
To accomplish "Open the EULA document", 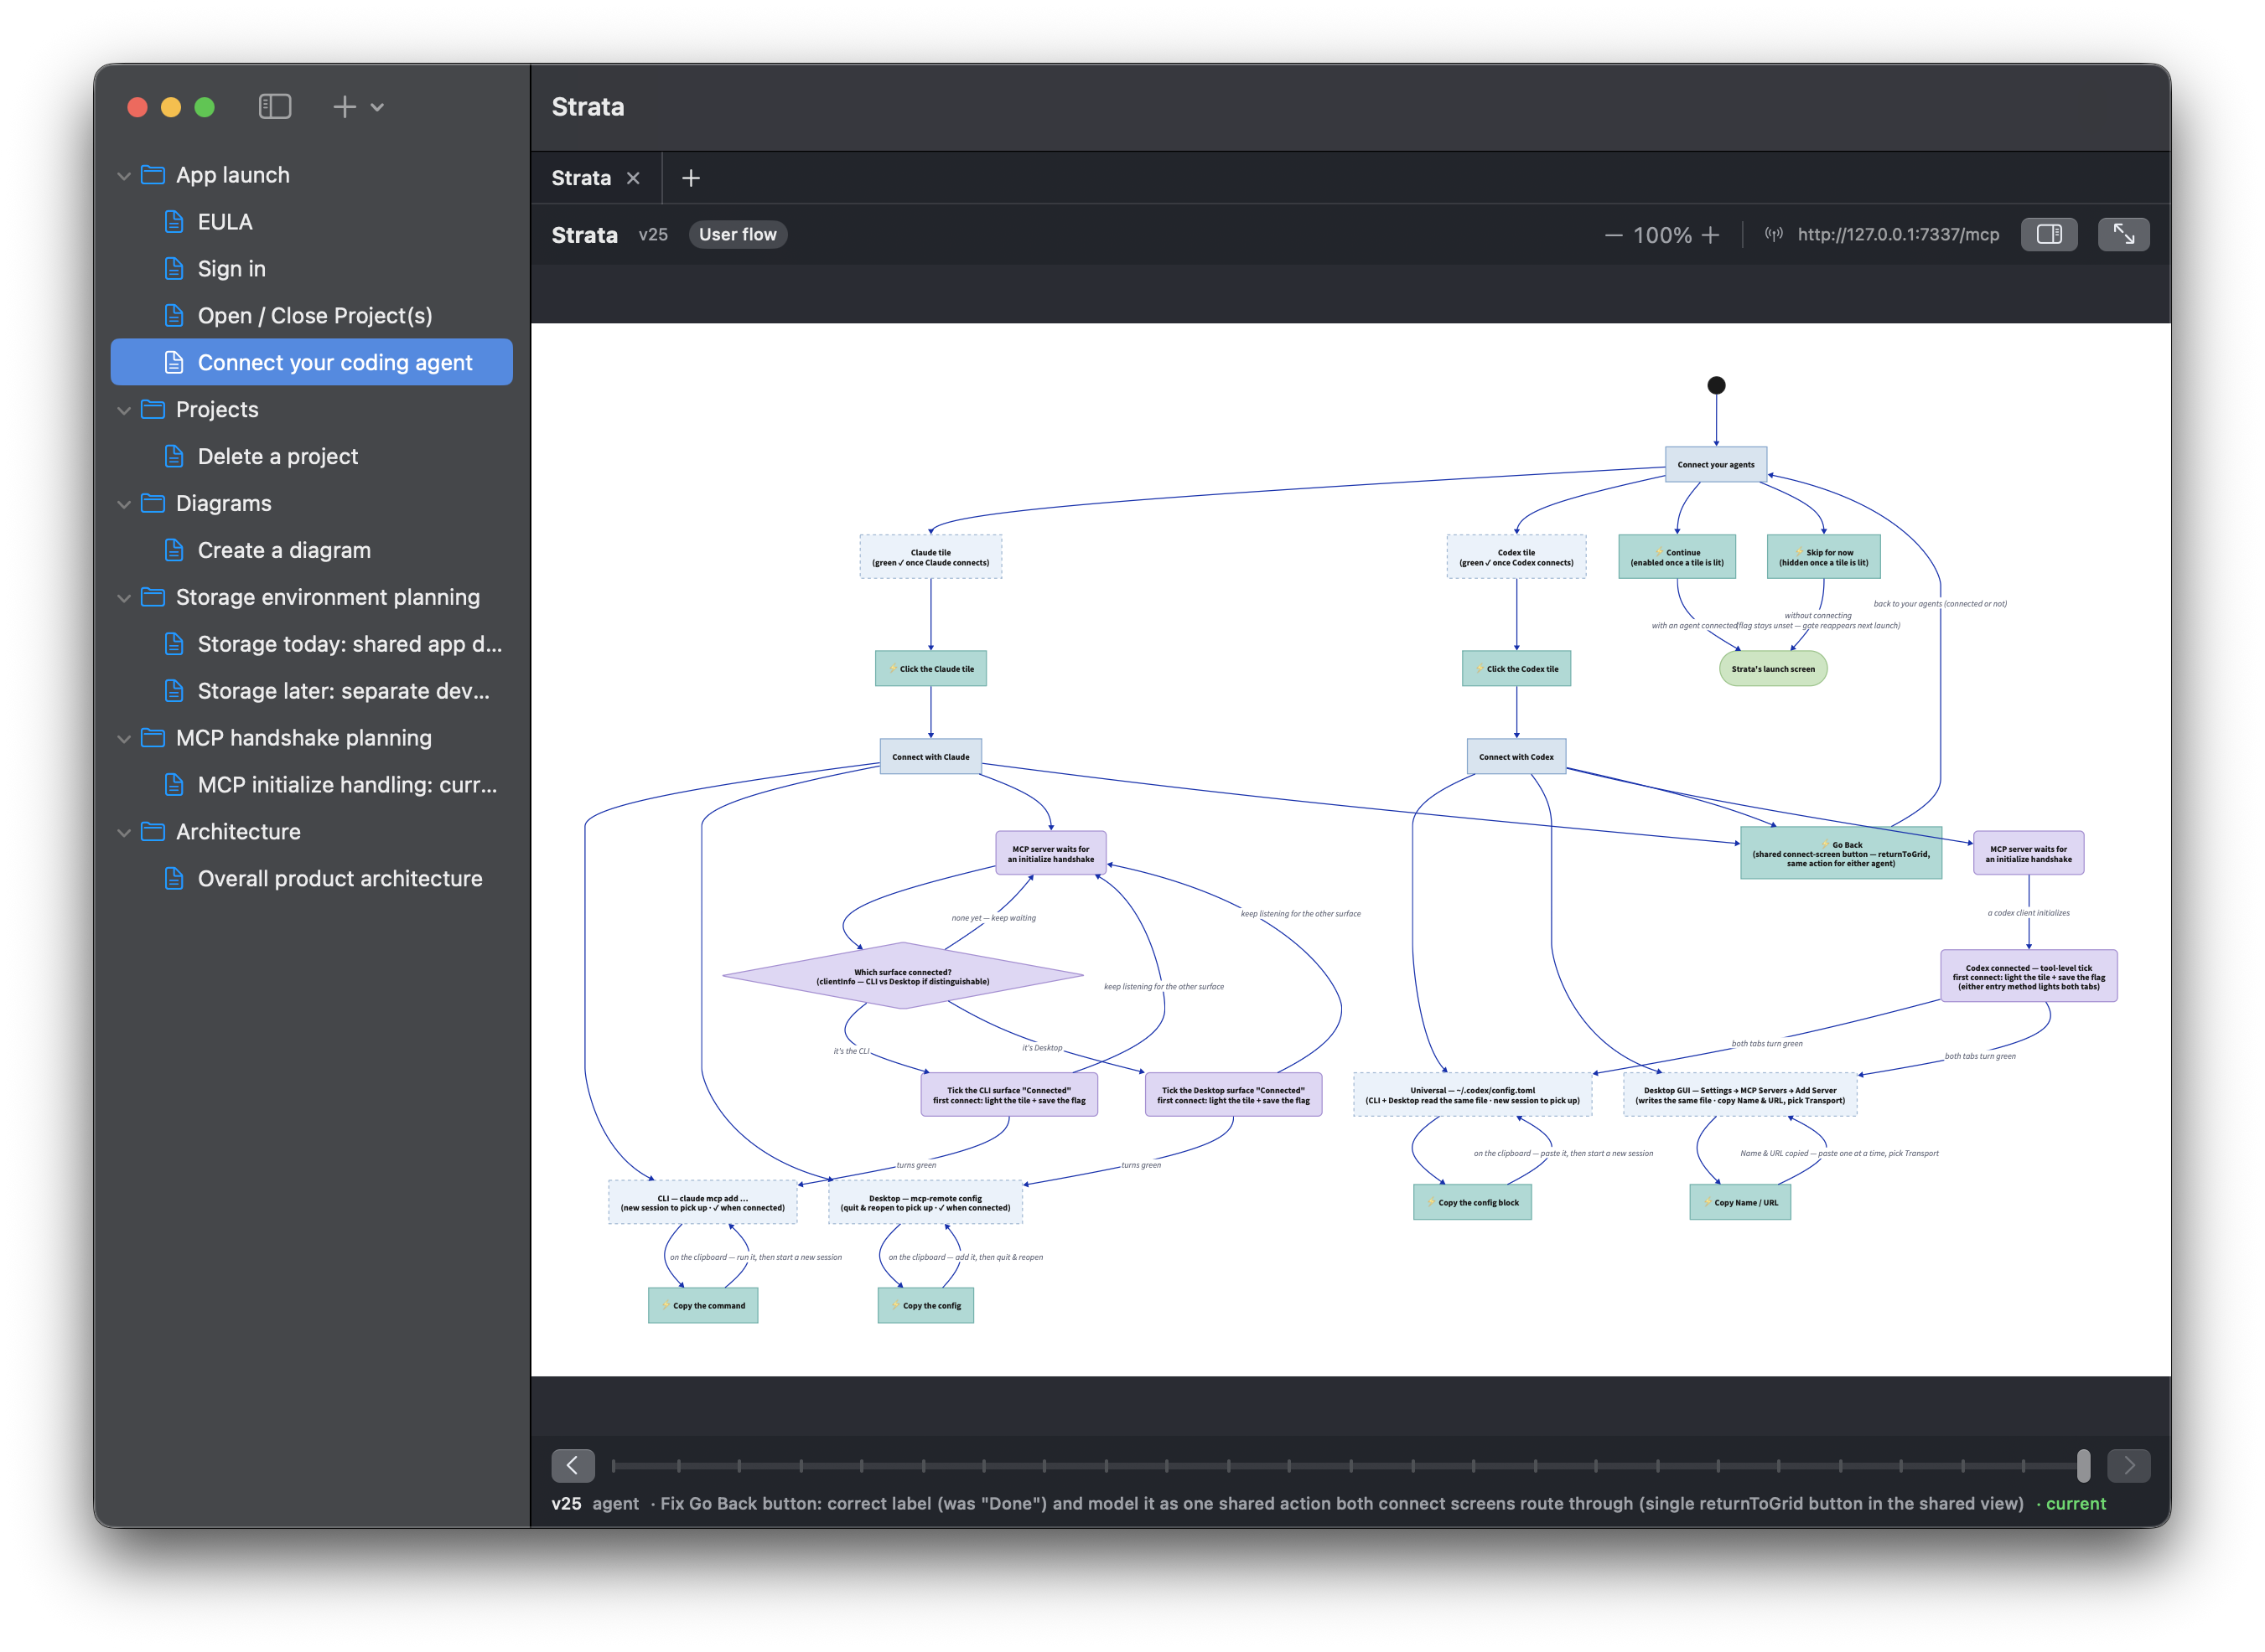I will coord(311,222).
